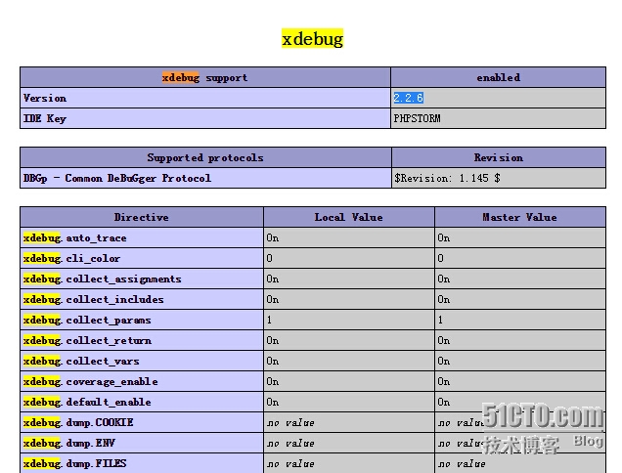Select the xdebug.collect_includes directive
Screen dimensions: 622x473
[94, 299]
